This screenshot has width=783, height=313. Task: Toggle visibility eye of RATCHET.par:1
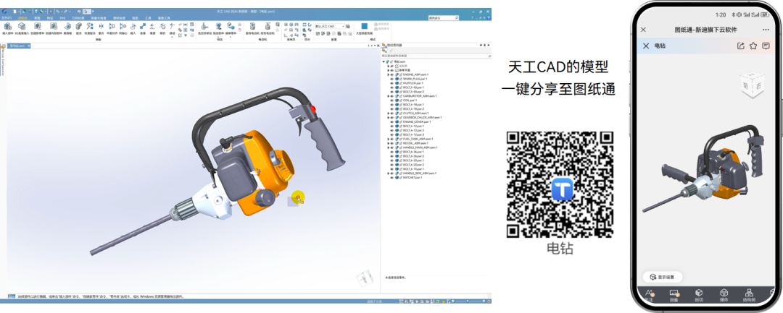point(392,178)
